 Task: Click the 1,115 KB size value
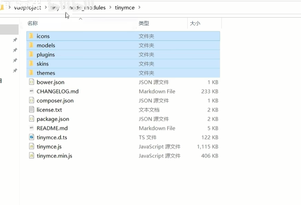coord(207,146)
